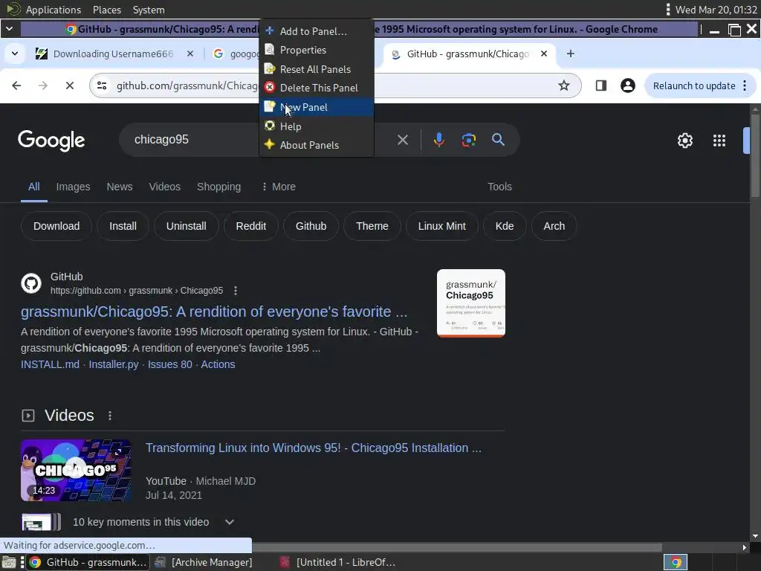Click the grassmunk/Chicago95 preview thumbnail
761x571 pixels.
click(470, 303)
